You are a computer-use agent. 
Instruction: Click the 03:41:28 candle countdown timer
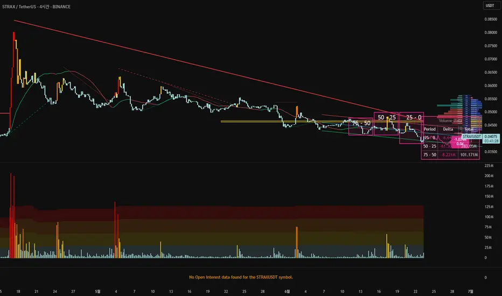[x=491, y=141]
